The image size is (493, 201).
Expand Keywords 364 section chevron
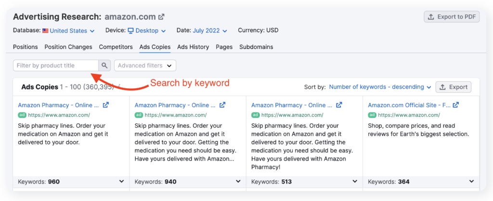[x=472, y=181]
